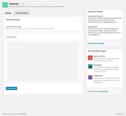Click the Select Image button
Viewport: 126px width, 116px height.
click(x=11, y=37)
